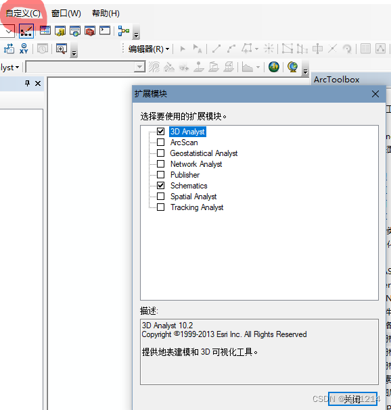Expand the Profile Graph dropdown arrow
The image size is (391, 410).
pos(258,67)
